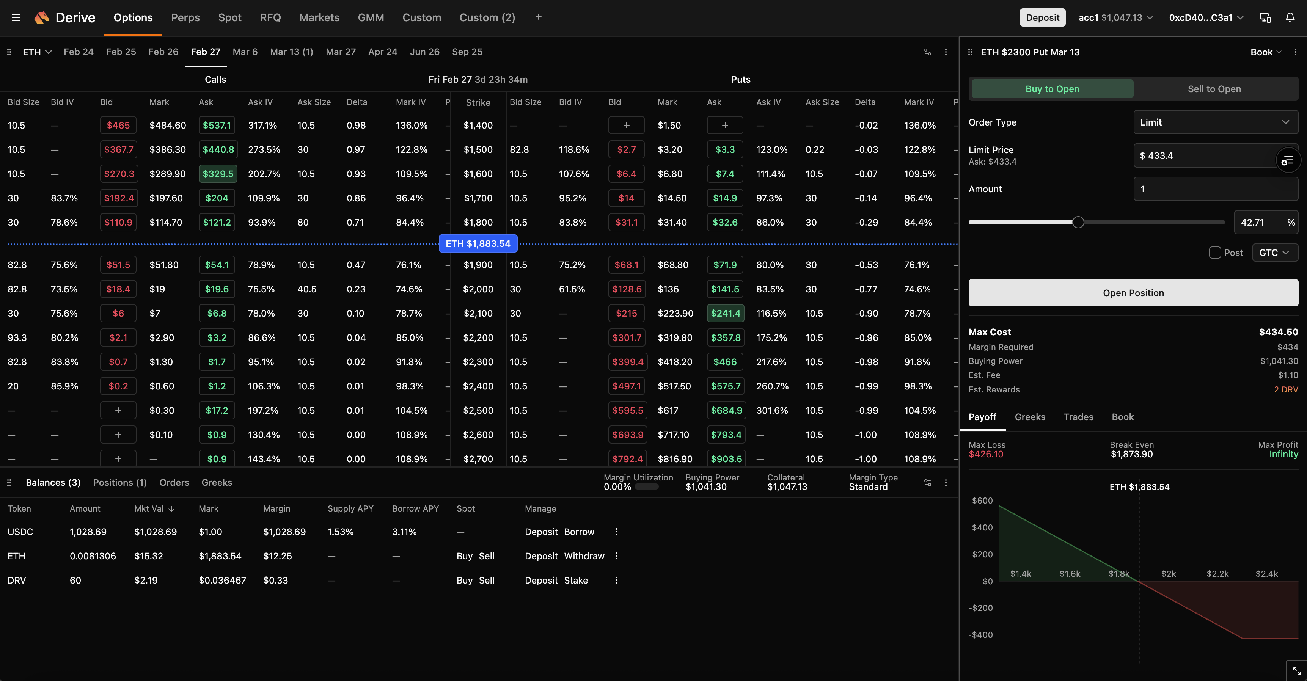Viewport: 1307px width, 681px height.
Task: Click the amount percentage slider
Action: pos(1078,221)
